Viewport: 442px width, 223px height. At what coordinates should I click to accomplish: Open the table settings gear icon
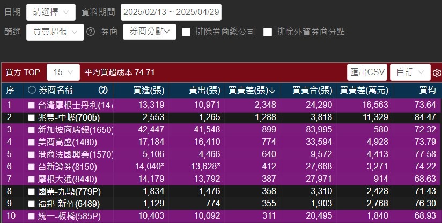(x=437, y=73)
